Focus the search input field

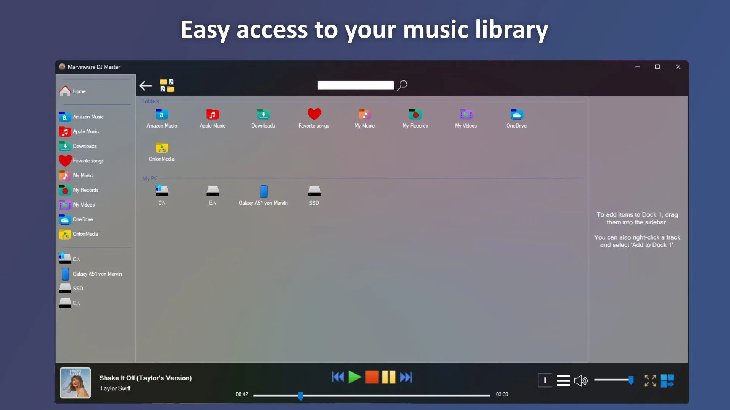tap(355, 85)
